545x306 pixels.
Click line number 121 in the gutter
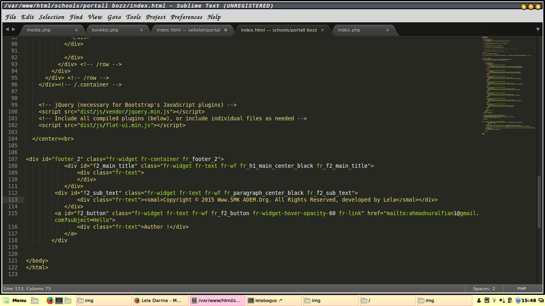(13, 261)
